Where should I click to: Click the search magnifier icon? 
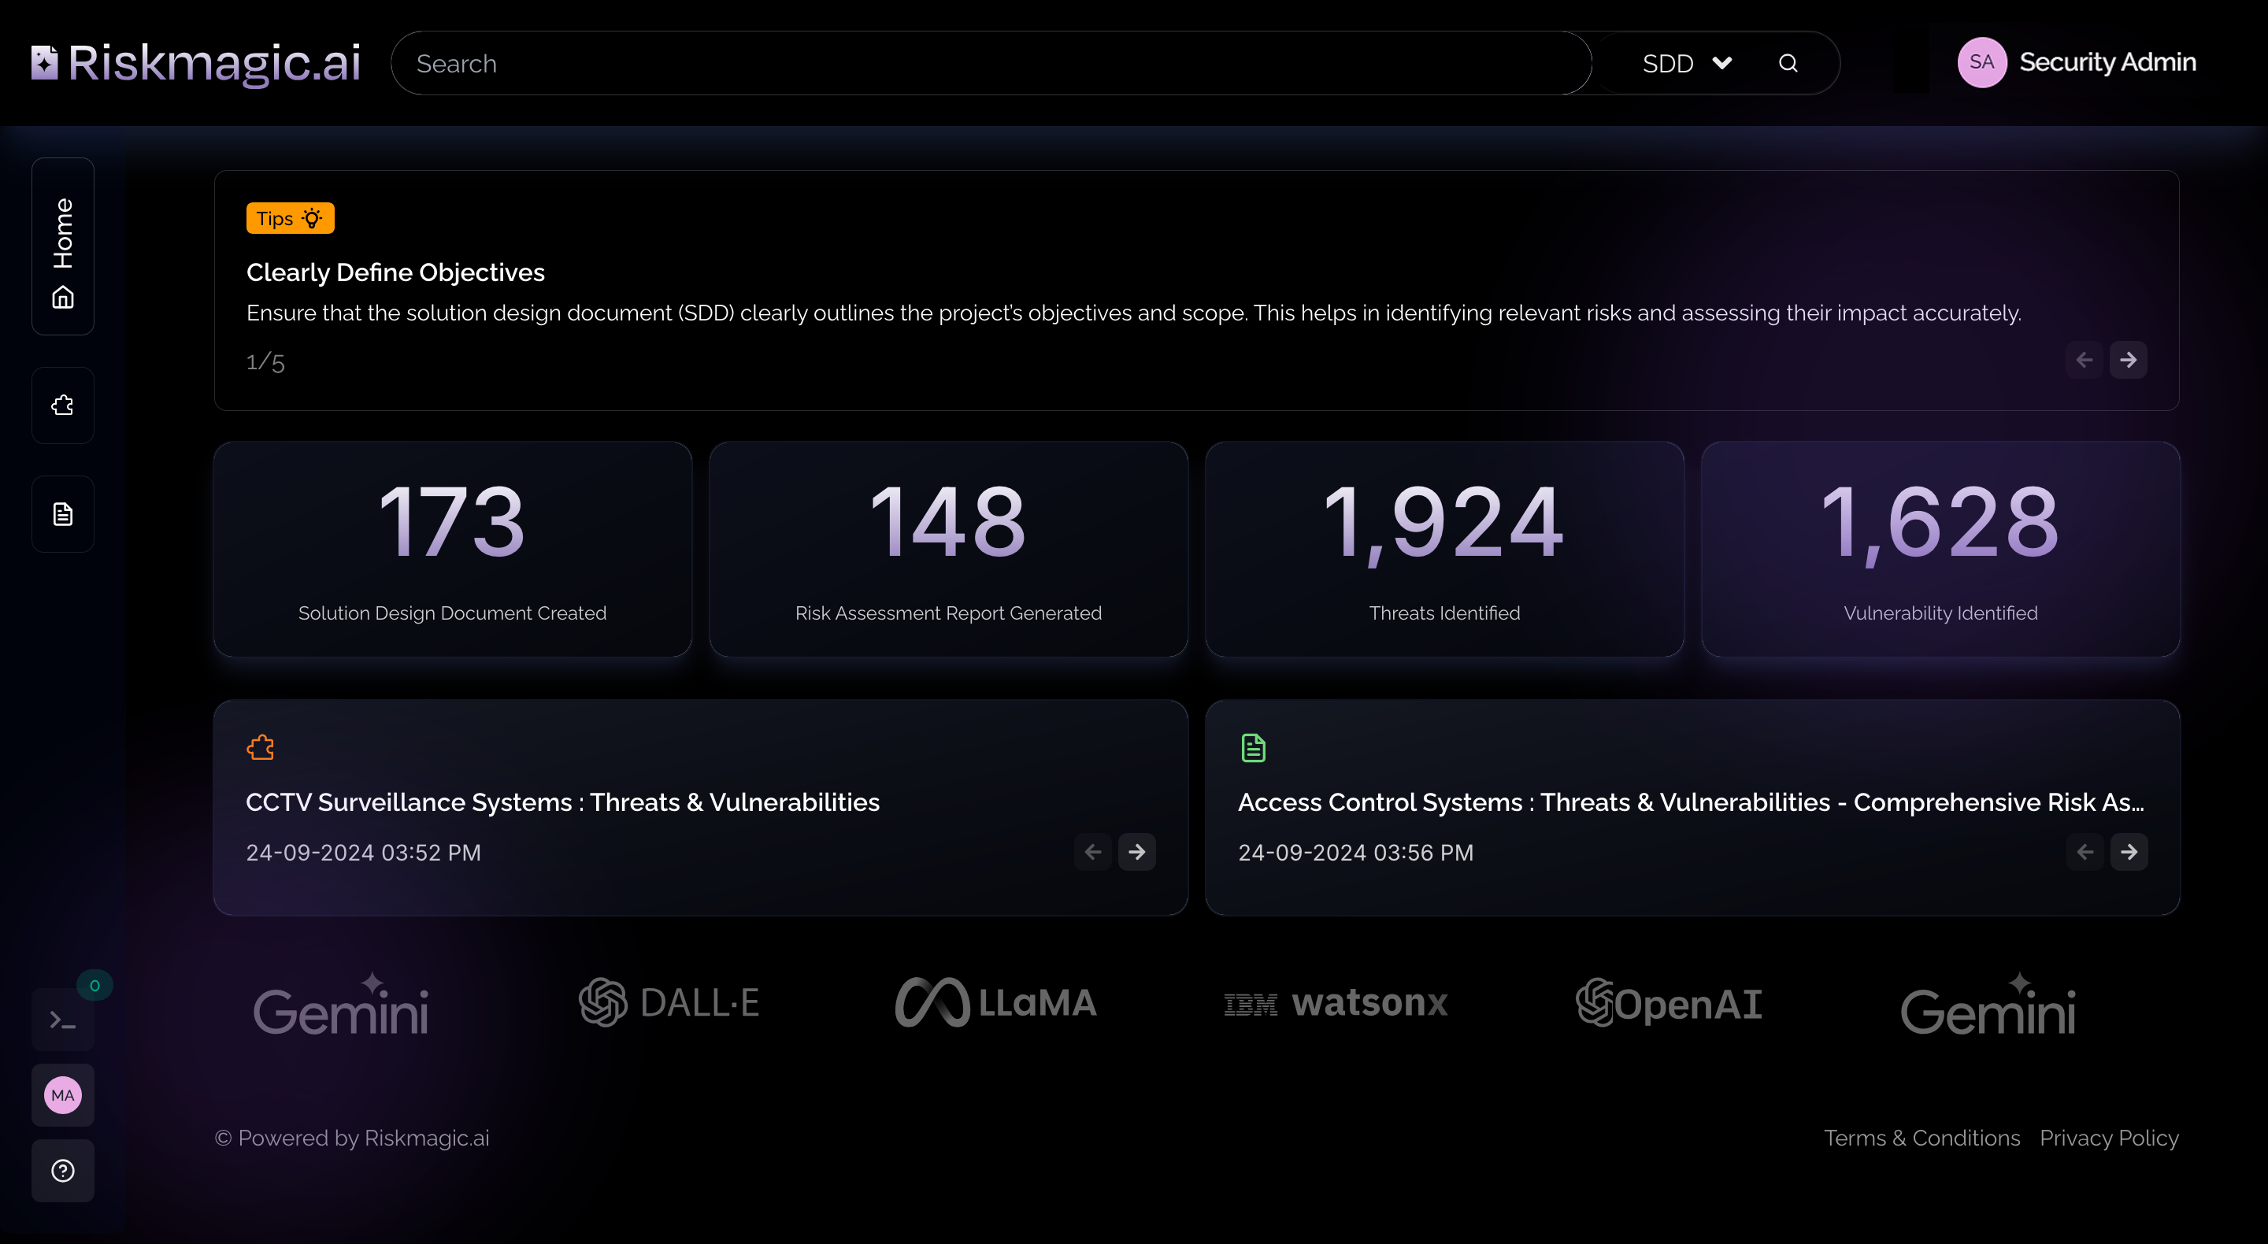pos(1788,64)
